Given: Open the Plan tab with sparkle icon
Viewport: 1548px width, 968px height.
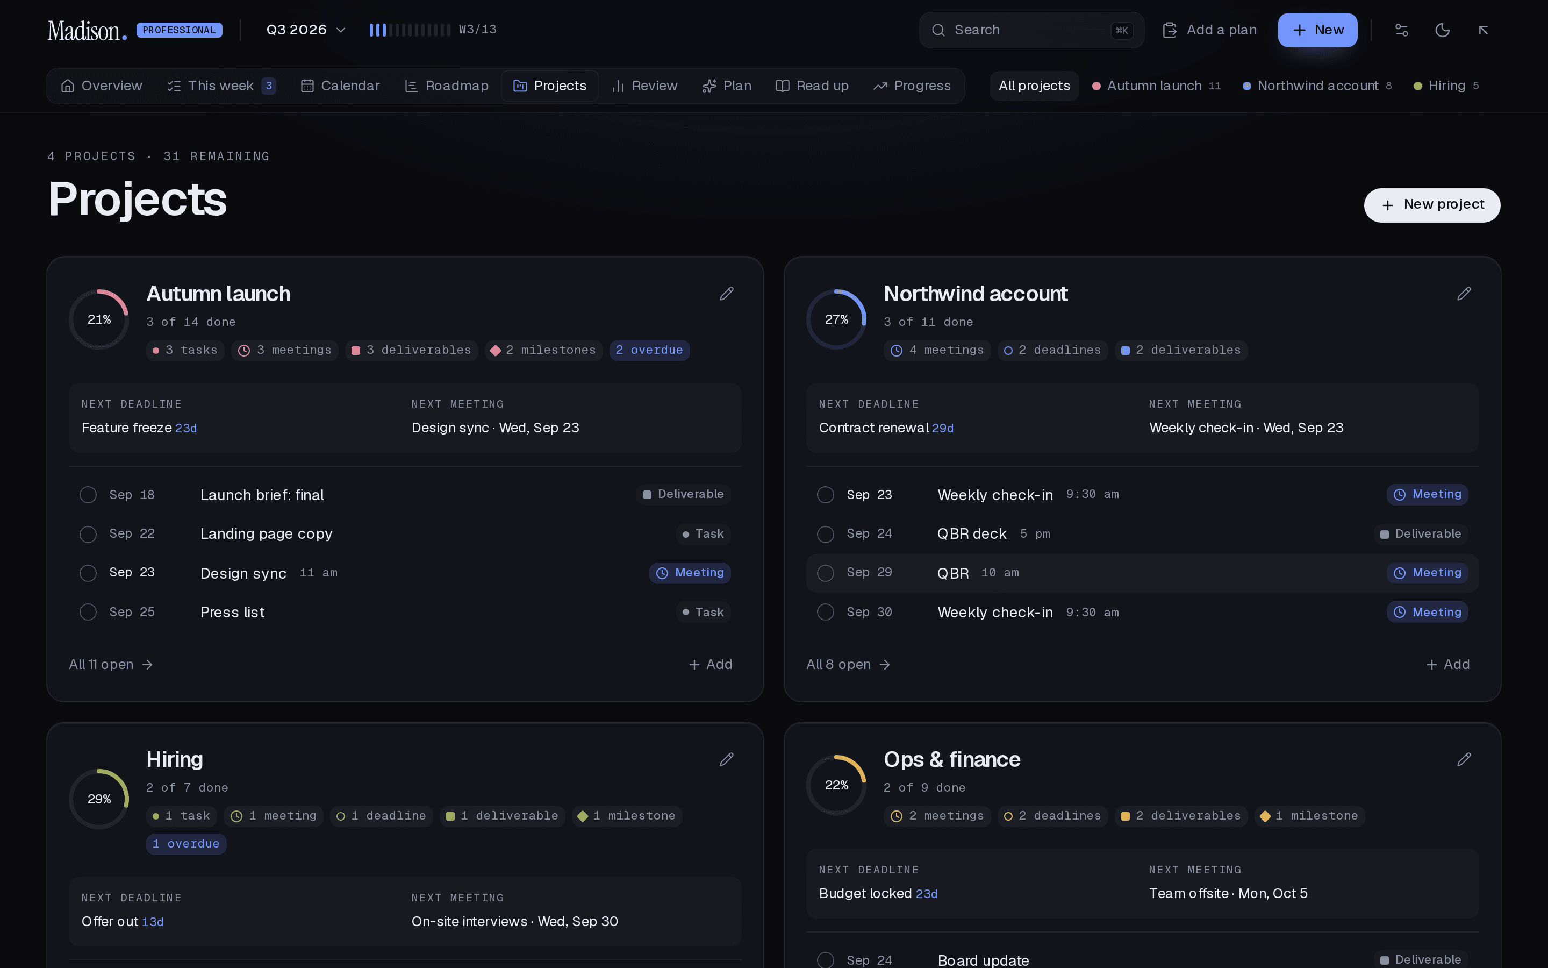Looking at the screenshot, I should point(727,86).
